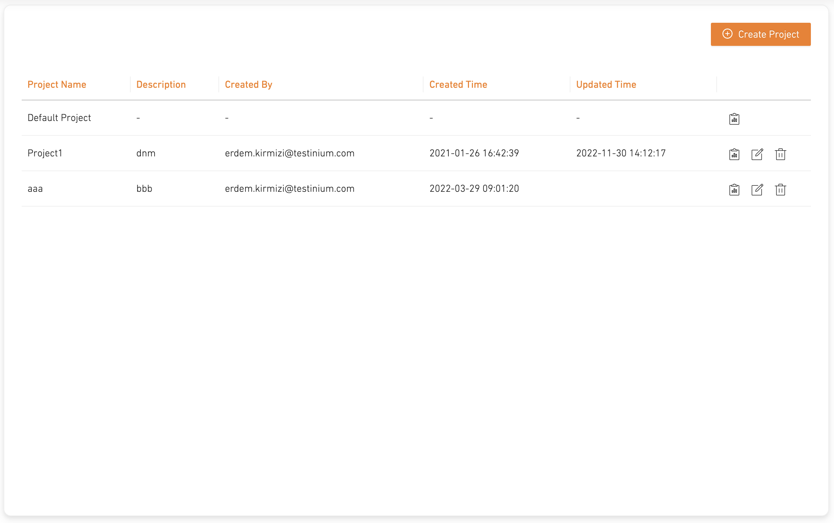Open report icon for aaa project
Image resolution: width=834 pixels, height=523 pixels.
coord(734,190)
